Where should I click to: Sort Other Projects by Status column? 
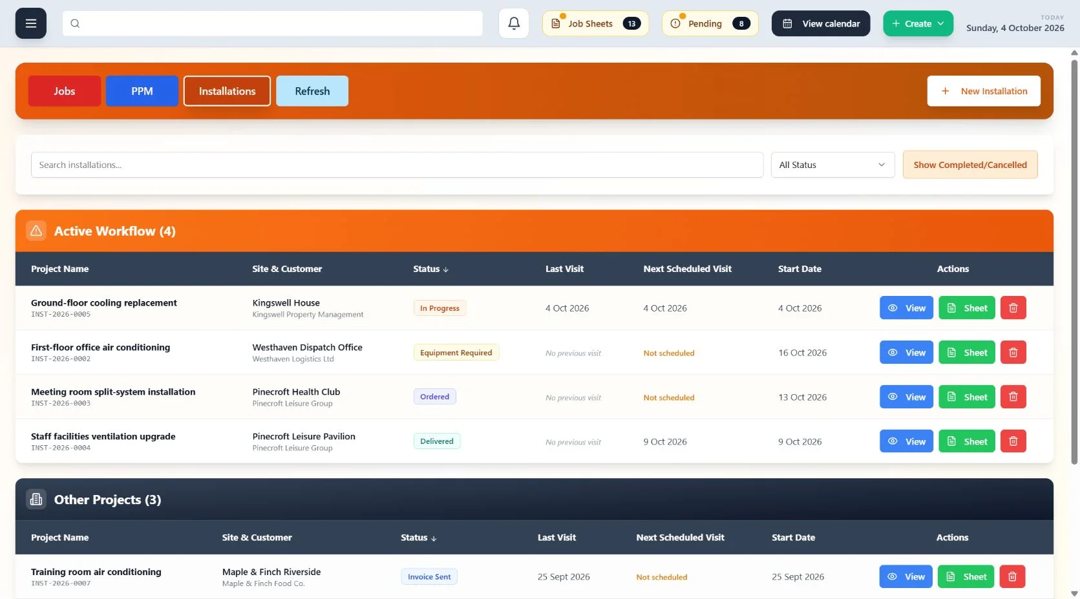coord(418,538)
